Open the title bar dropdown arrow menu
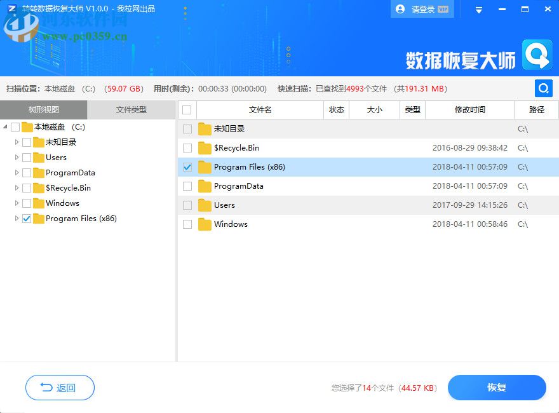 [478, 9]
